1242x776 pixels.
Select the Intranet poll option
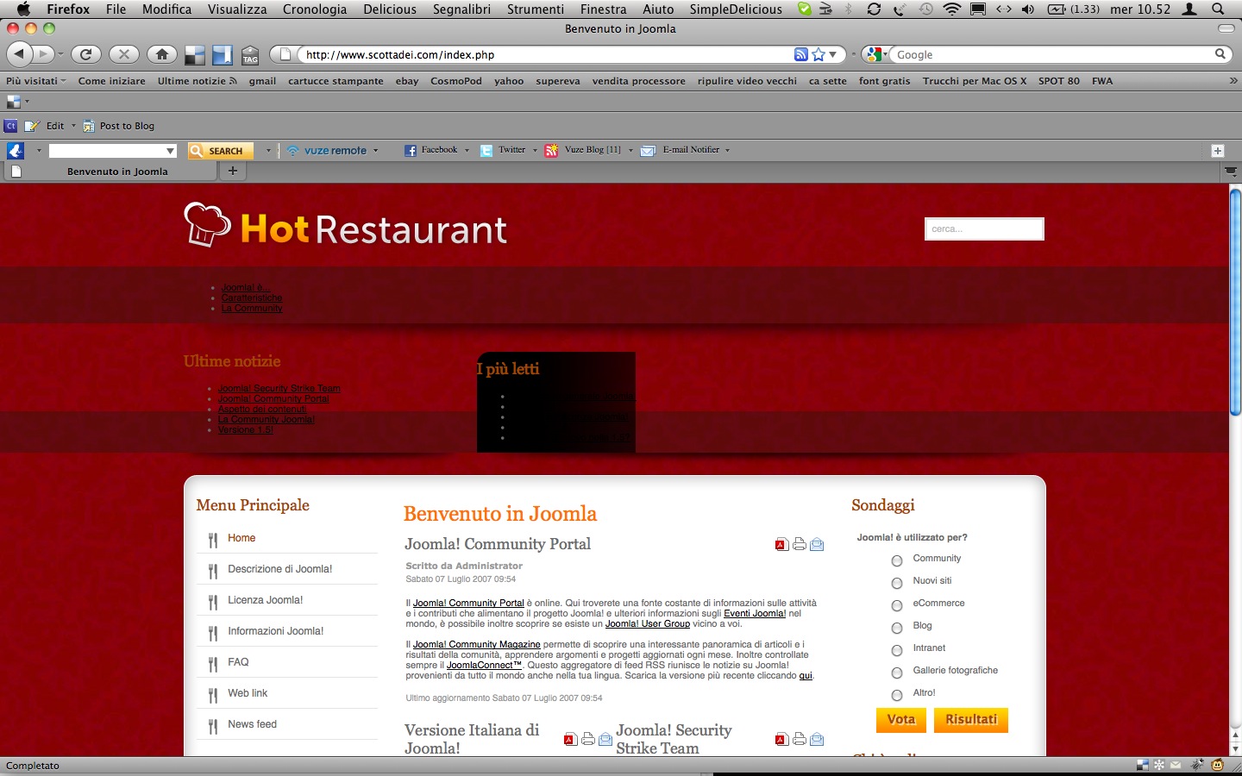897,650
